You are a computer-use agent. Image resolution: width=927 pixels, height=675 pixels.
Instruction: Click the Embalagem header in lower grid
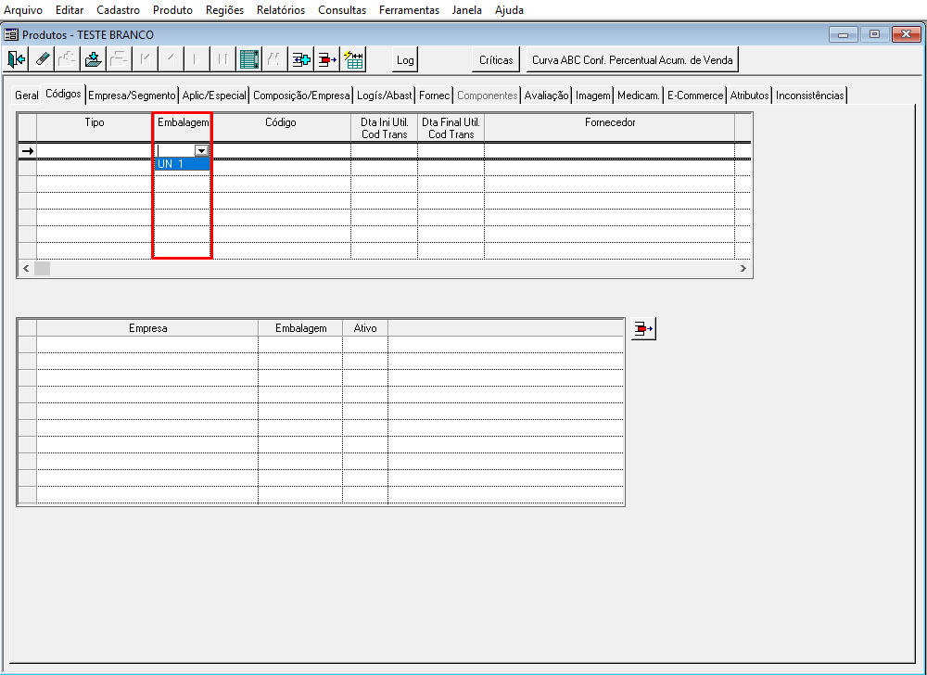pos(301,328)
